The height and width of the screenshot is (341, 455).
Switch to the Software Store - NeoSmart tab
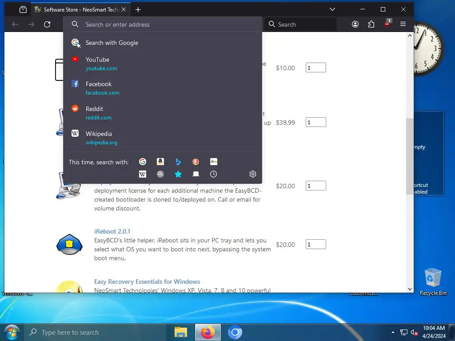(80, 10)
